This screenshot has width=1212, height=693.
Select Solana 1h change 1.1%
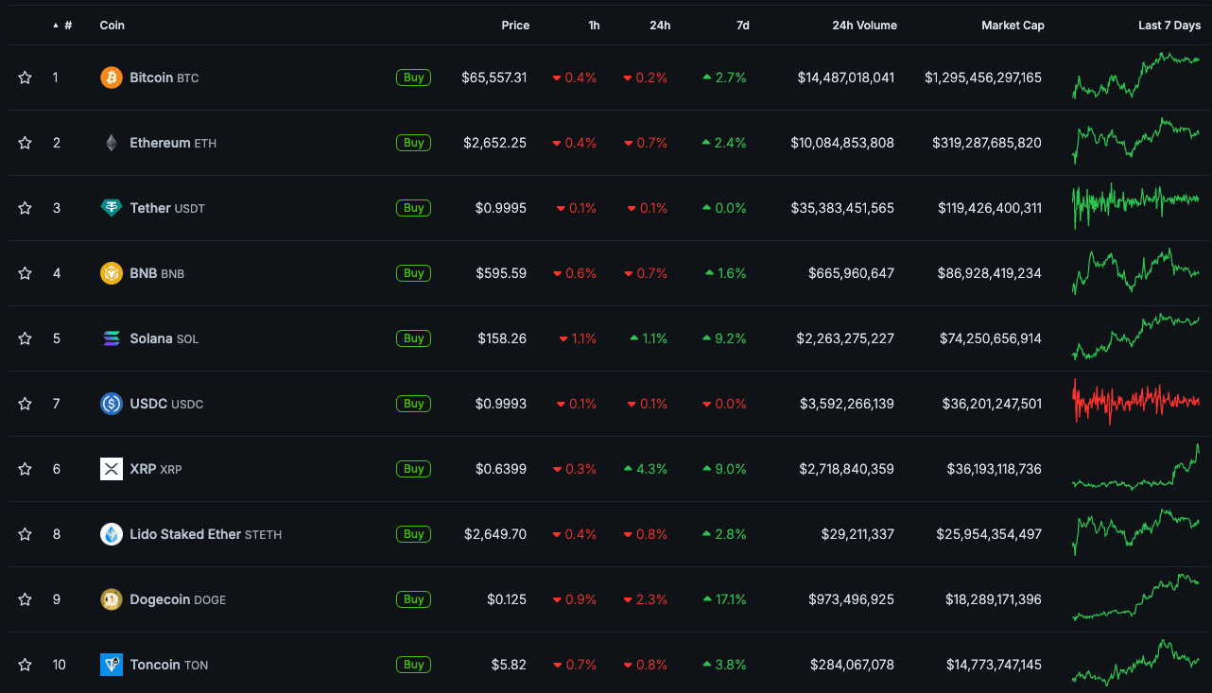(x=578, y=338)
